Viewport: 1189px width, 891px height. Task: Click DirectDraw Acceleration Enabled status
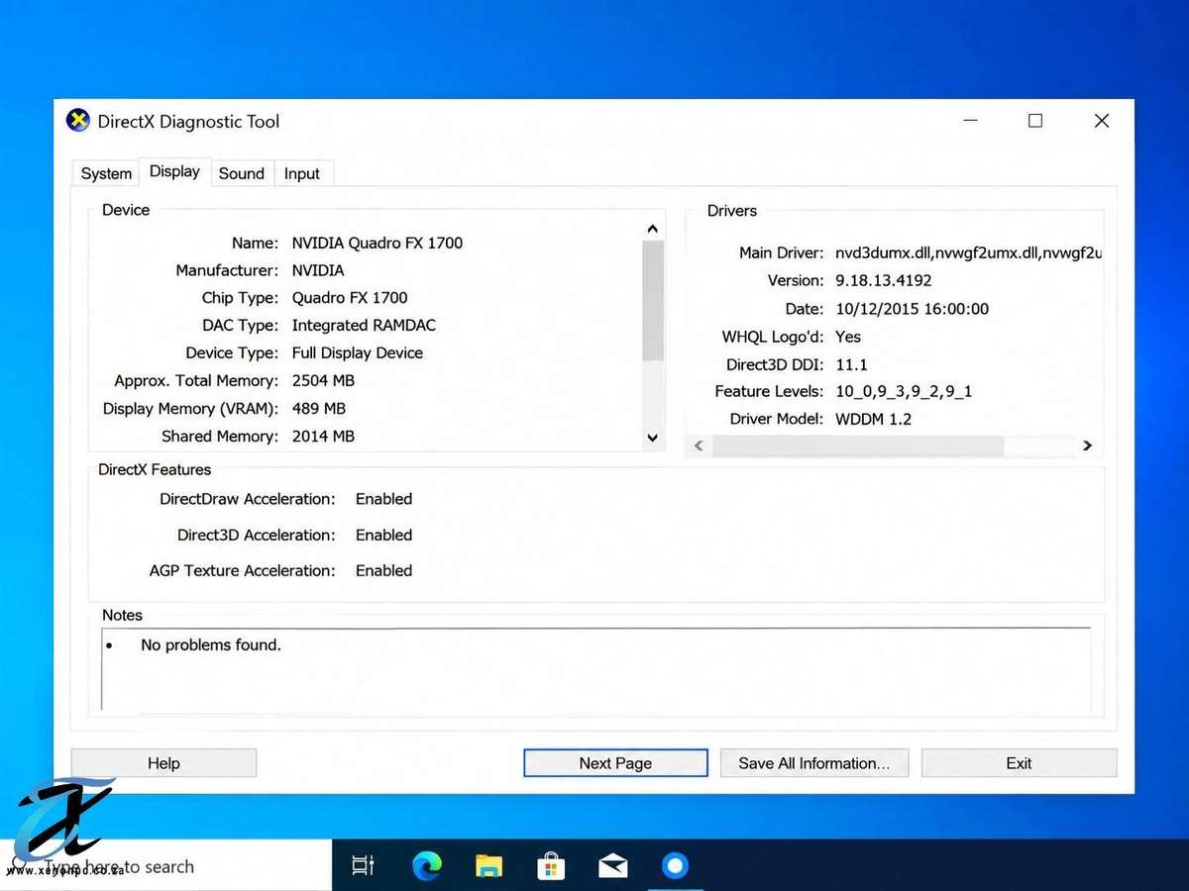[x=383, y=499]
